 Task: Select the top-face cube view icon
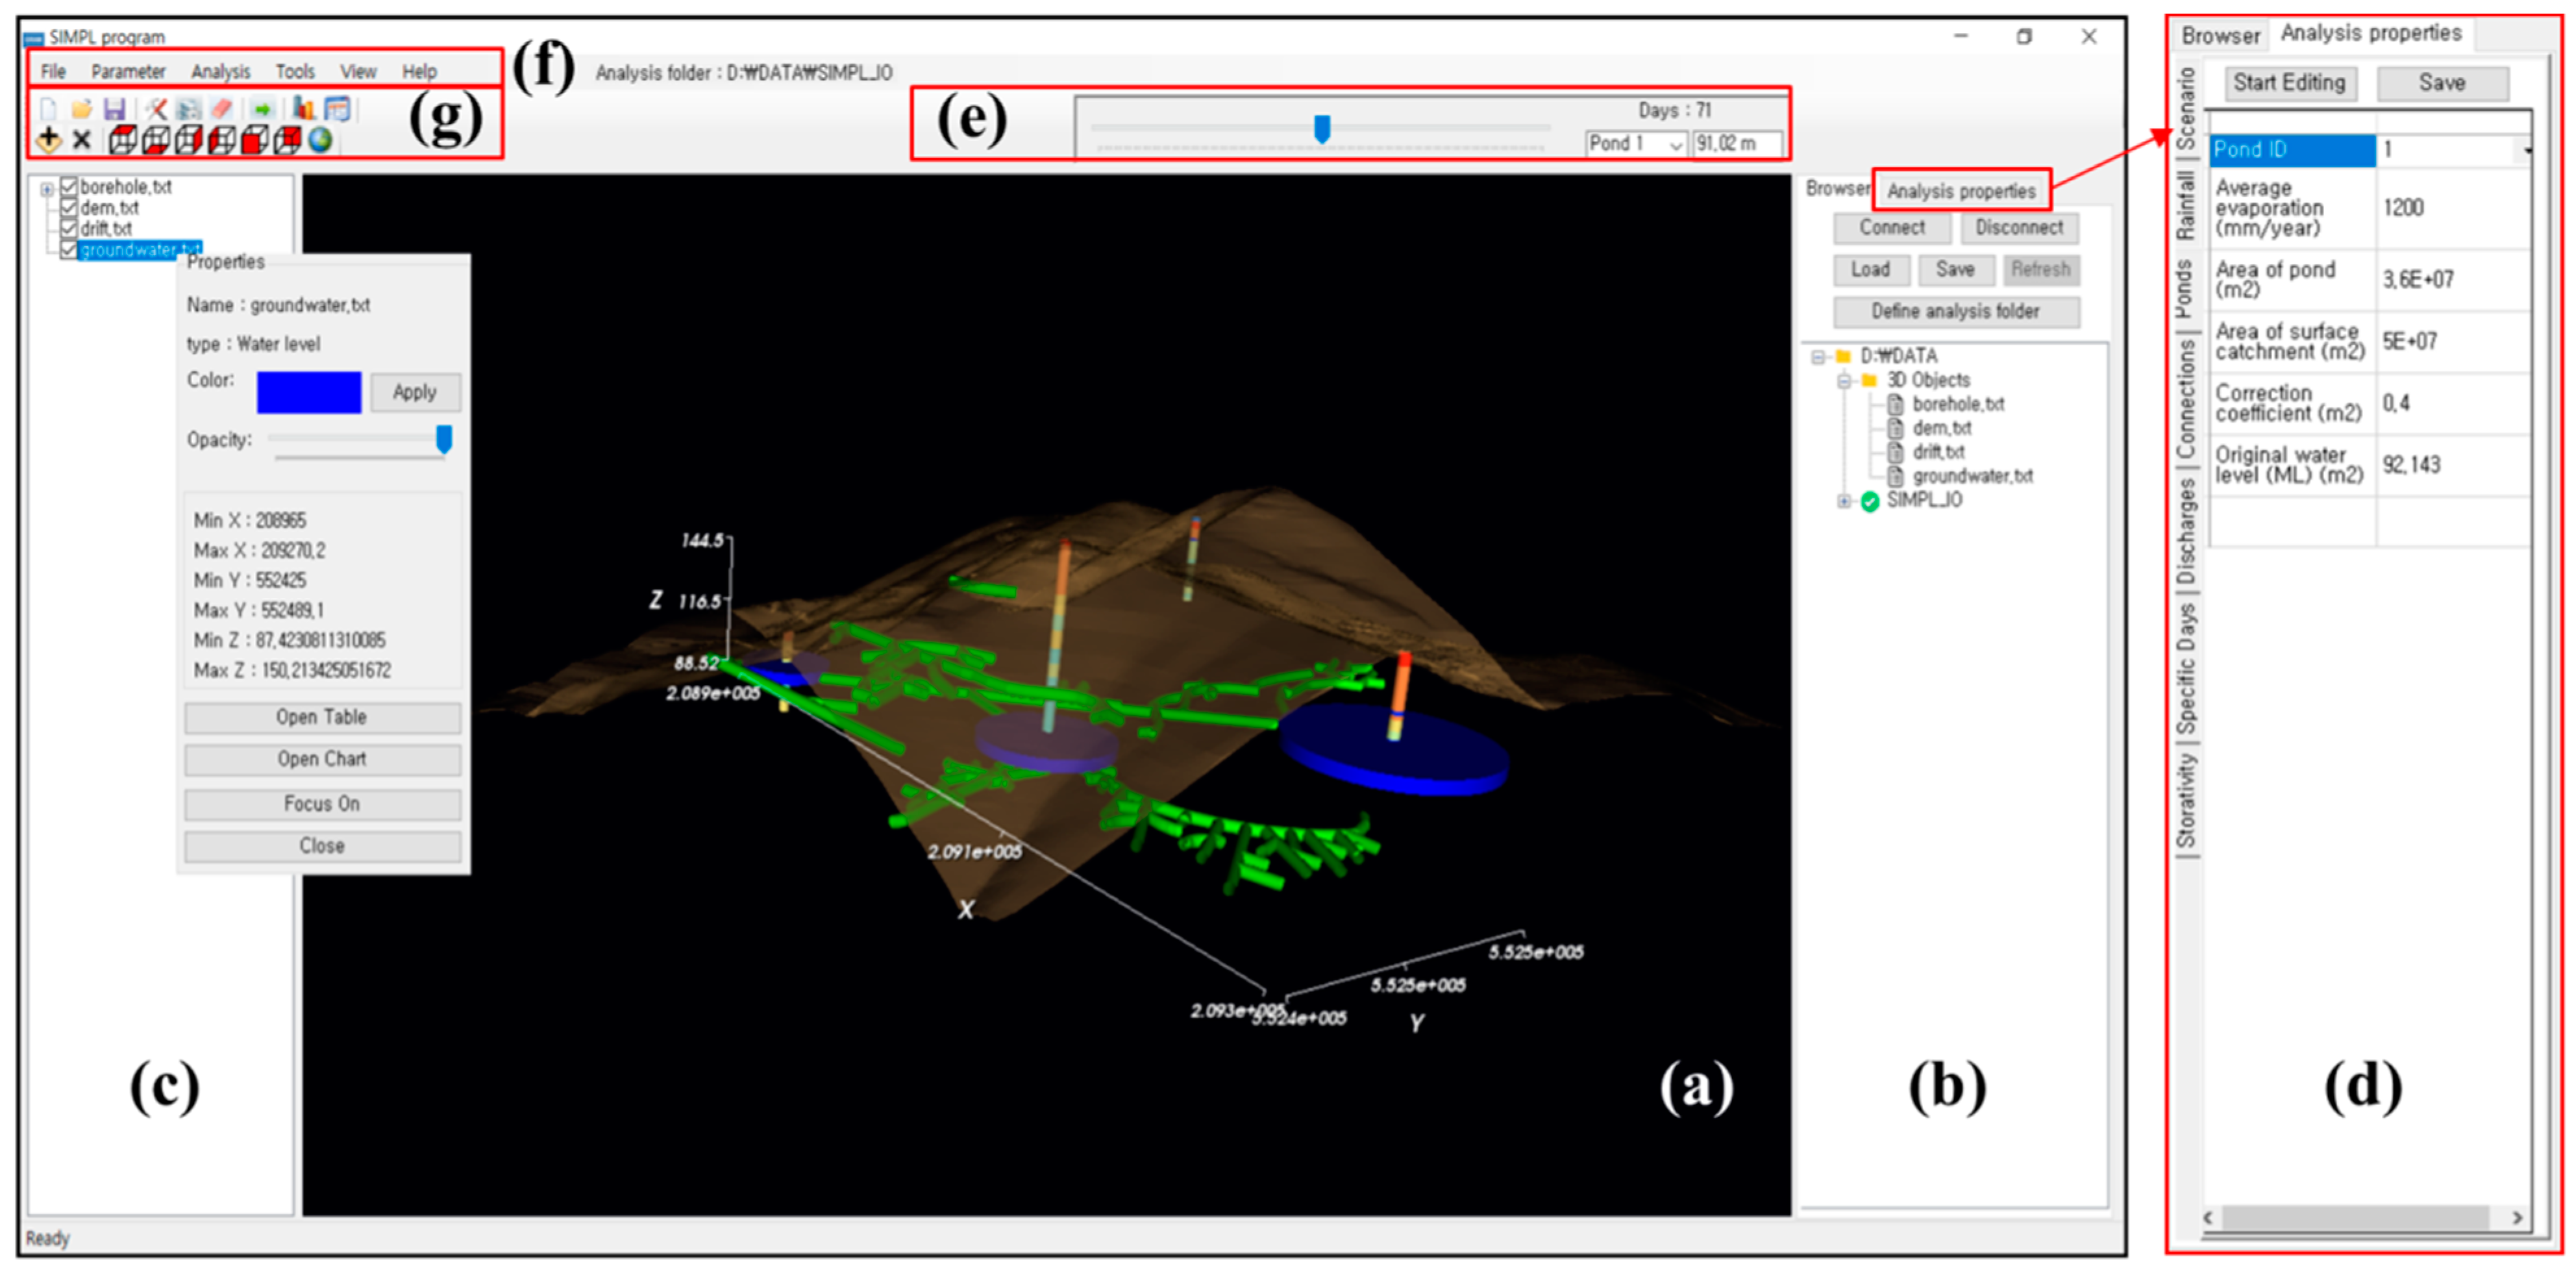coord(123,140)
